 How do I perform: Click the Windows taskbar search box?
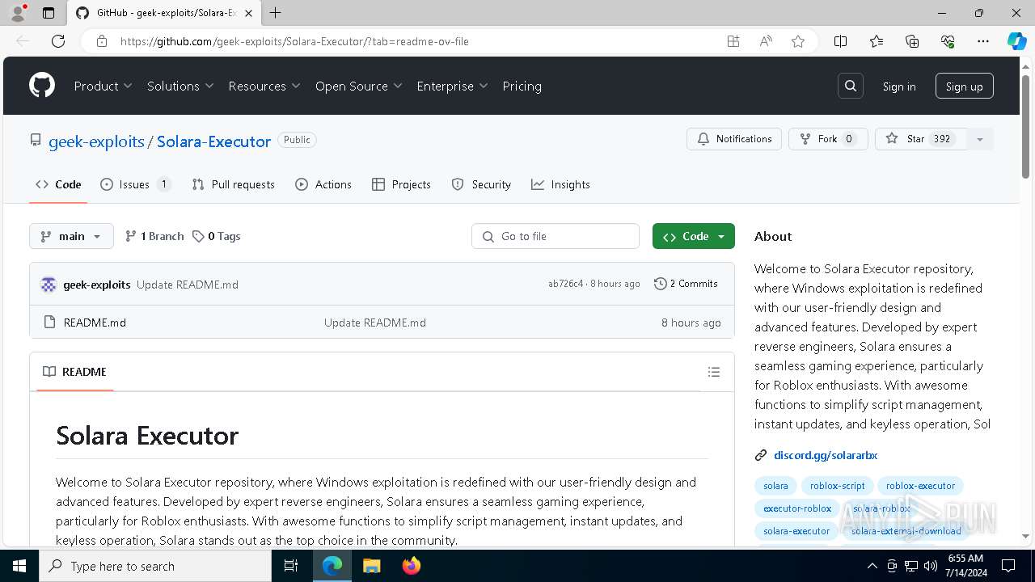tap(155, 566)
